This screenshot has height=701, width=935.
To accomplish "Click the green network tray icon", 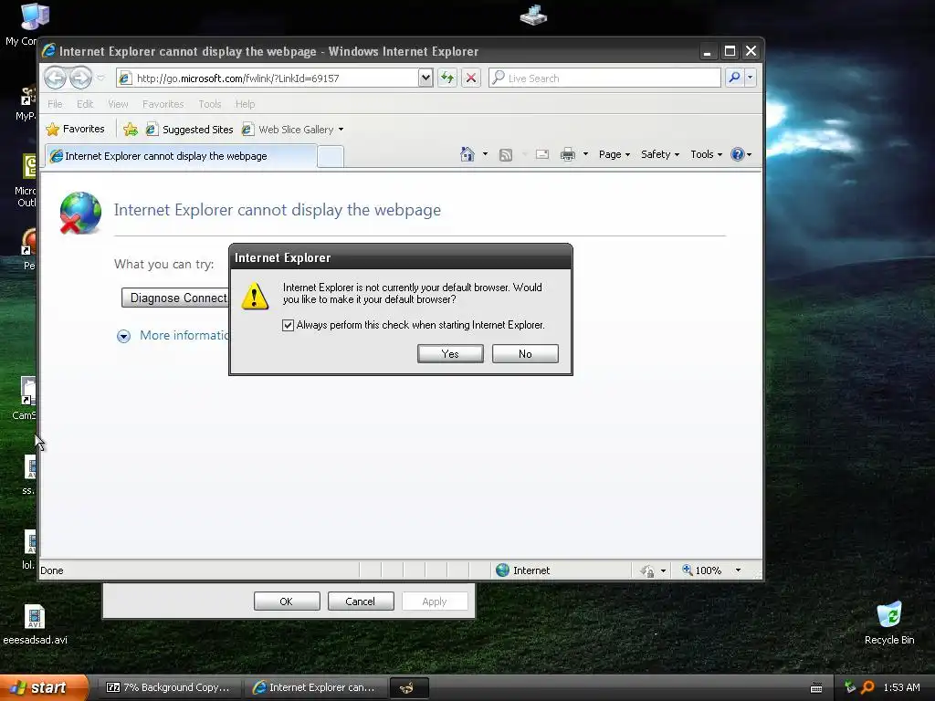I will tap(850, 687).
